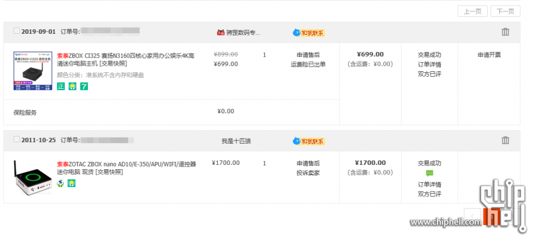Click the yellow shield badge on ZBOX nano

[x=71, y=183]
